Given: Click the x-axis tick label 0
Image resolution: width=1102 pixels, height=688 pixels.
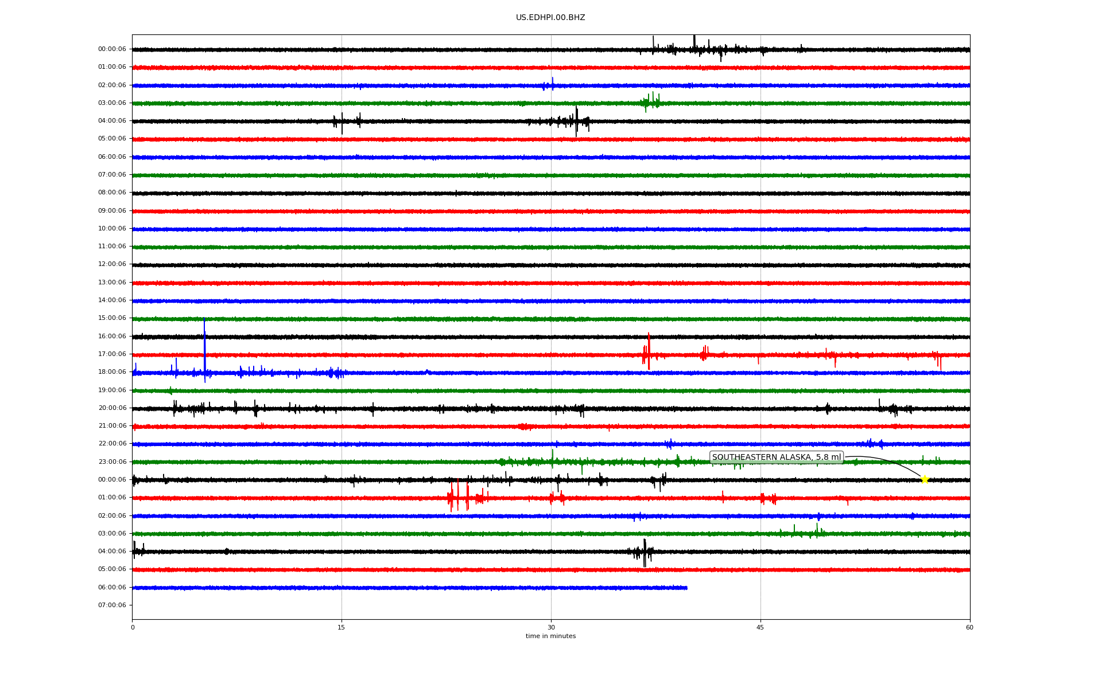Looking at the screenshot, I should 133,628.
